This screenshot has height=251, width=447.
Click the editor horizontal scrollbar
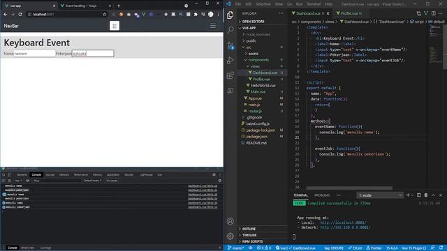[x=349, y=188]
